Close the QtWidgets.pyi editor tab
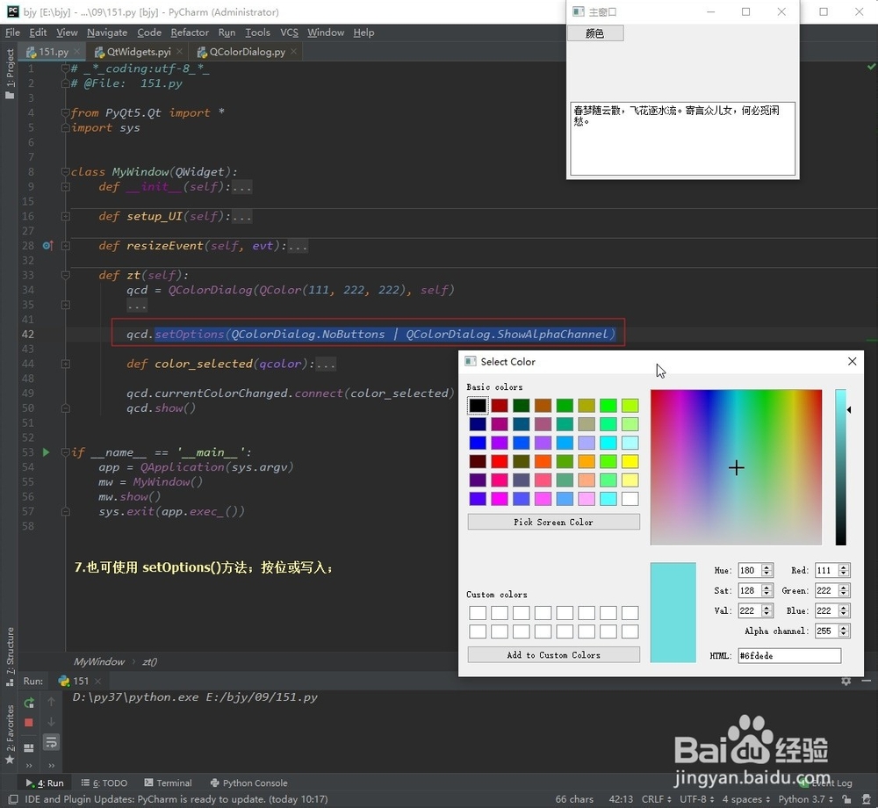This screenshot has width=878, height=808. click(x=179, y=52)
